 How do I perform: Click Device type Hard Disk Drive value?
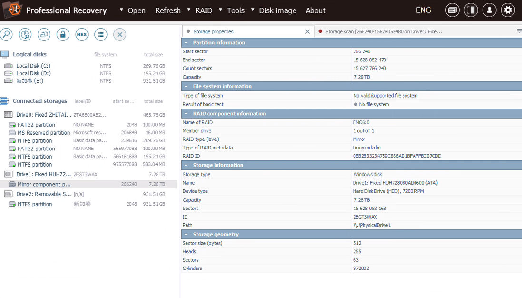coord(388,191)
